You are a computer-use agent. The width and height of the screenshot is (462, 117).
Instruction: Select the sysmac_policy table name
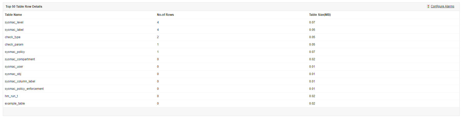[x=15, y=52]
